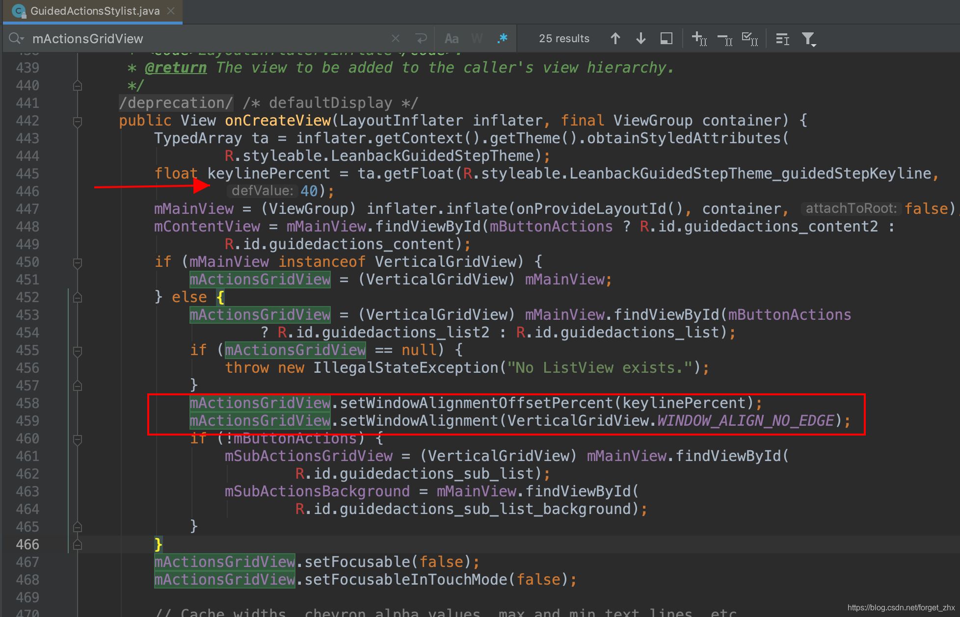Click the attachToRoot: parameter hint

[x=851, y=208]
